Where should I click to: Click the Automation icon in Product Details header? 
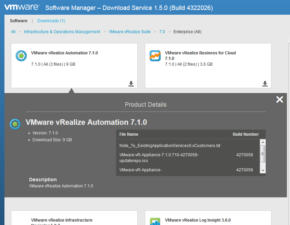point(15,124)
